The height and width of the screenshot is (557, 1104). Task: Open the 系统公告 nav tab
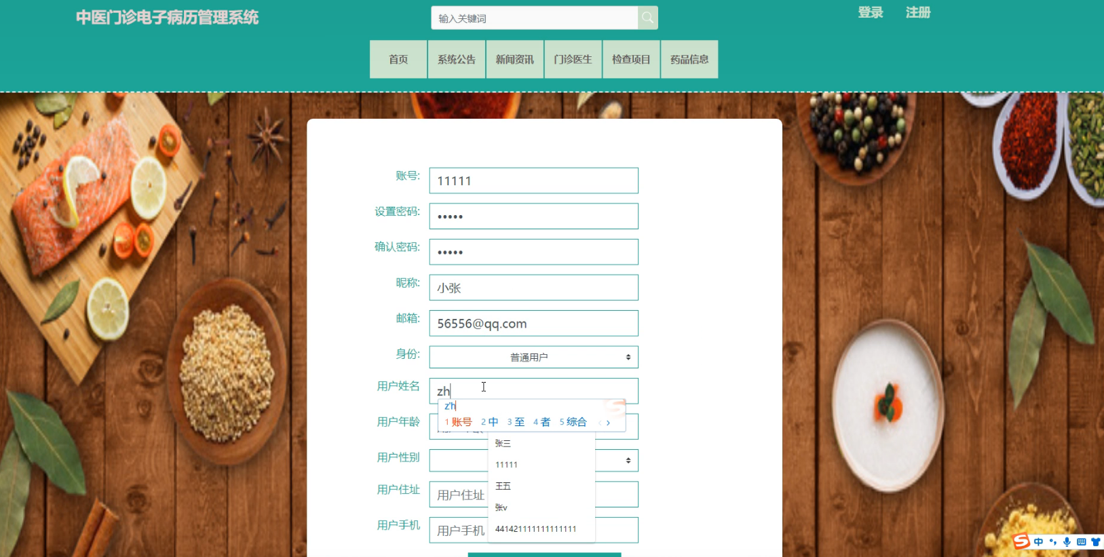[457, 60]
